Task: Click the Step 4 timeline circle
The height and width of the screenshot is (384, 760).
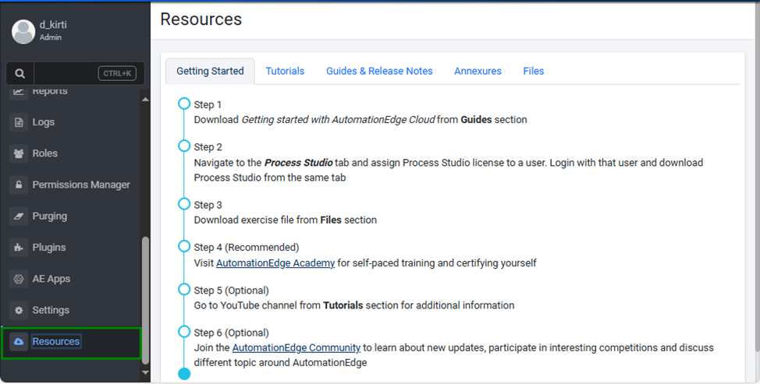Action: [184, 246]
